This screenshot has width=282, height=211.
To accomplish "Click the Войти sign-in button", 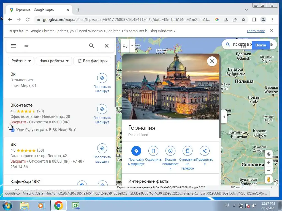I will coord(261,45).
